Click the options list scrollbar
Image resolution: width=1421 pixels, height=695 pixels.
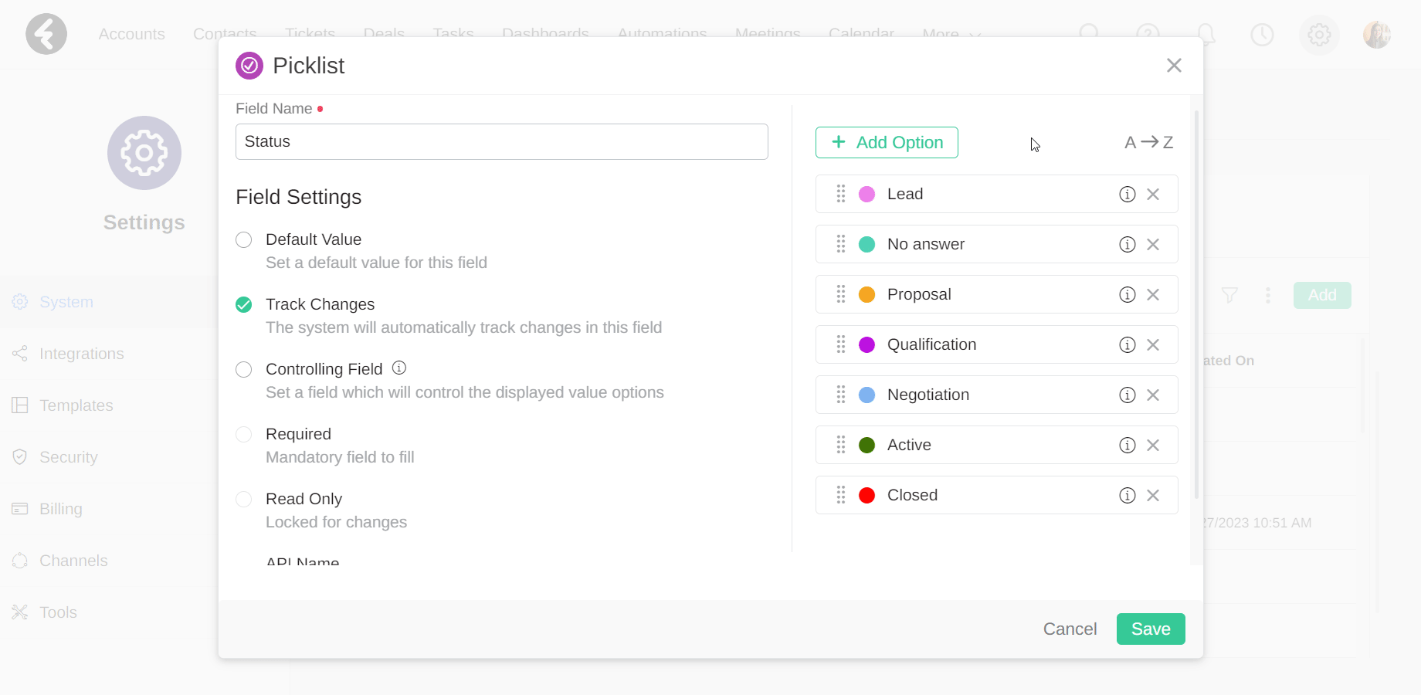[1196, 305]
